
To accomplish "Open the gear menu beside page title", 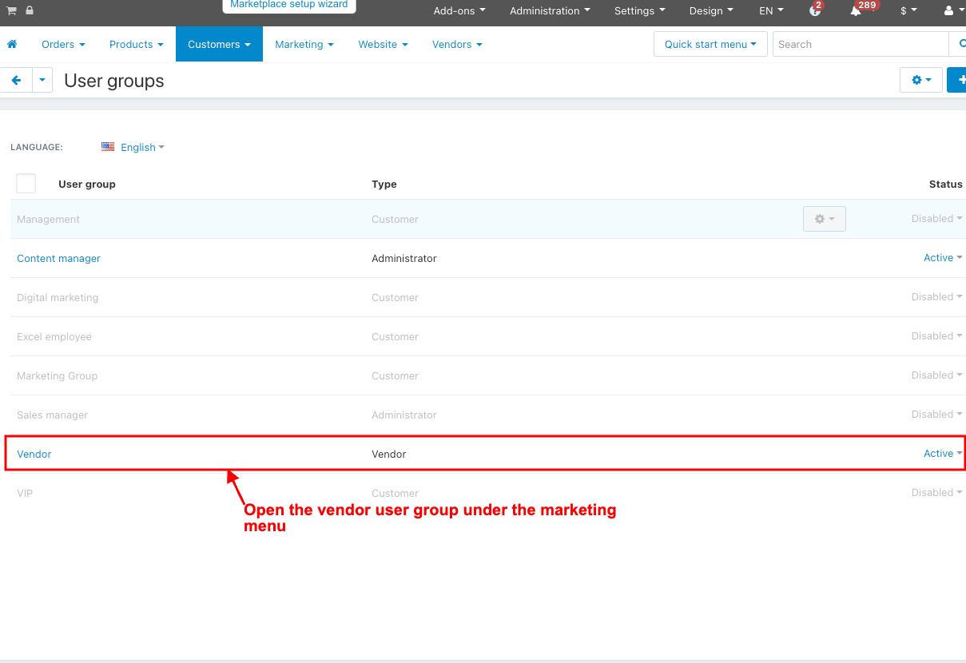I will click(x=921, y=80).
